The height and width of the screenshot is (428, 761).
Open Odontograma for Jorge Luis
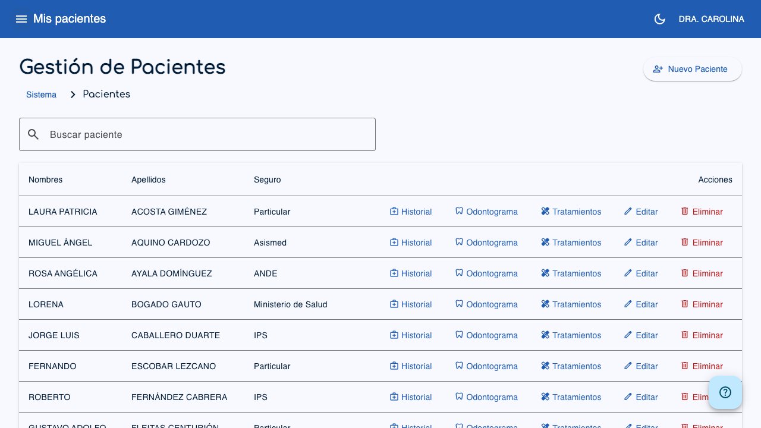[x=486, y=335]
